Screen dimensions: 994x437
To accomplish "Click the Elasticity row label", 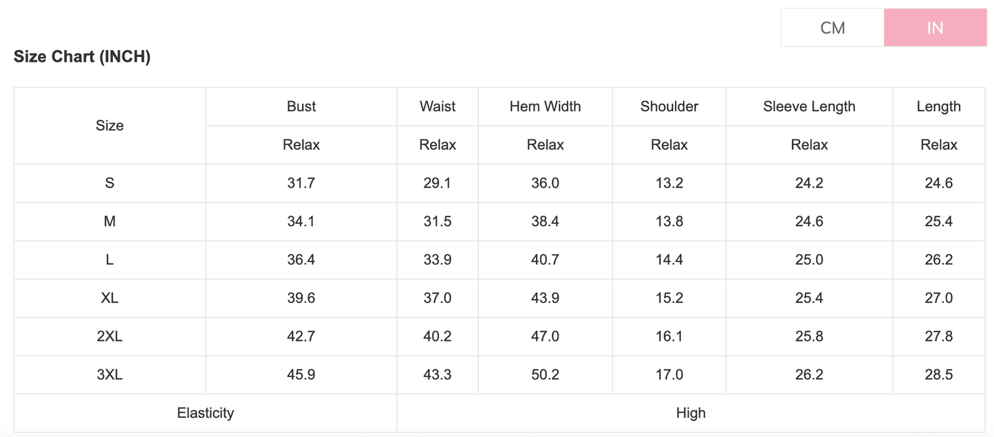I will pyautogui.click(x=205, y=413).
